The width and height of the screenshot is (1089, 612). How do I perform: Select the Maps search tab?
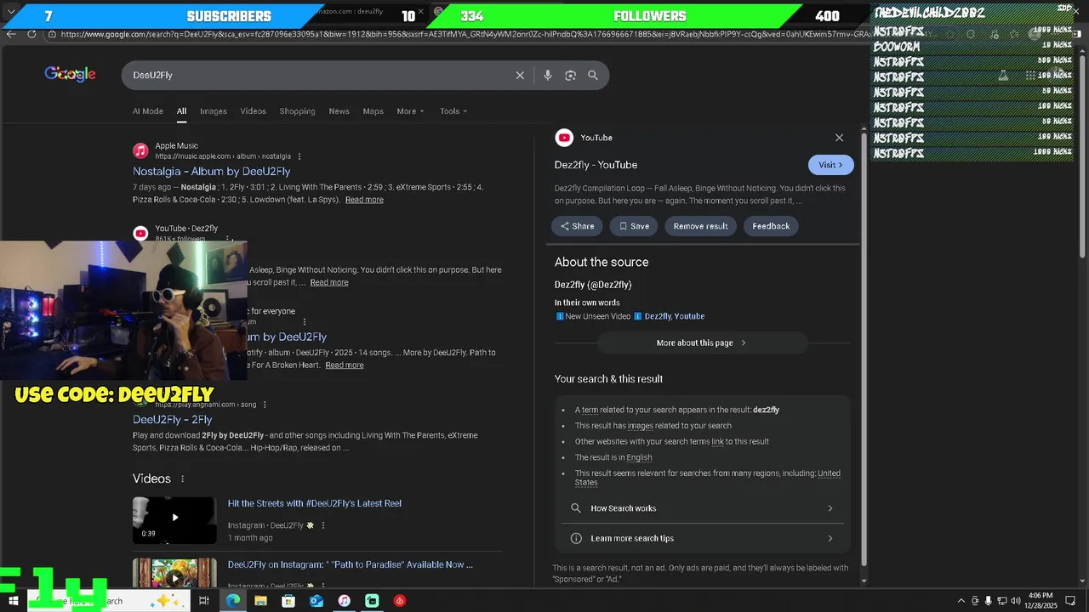373,111
